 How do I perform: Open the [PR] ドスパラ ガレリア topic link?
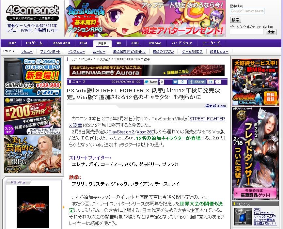click(265, 216)
